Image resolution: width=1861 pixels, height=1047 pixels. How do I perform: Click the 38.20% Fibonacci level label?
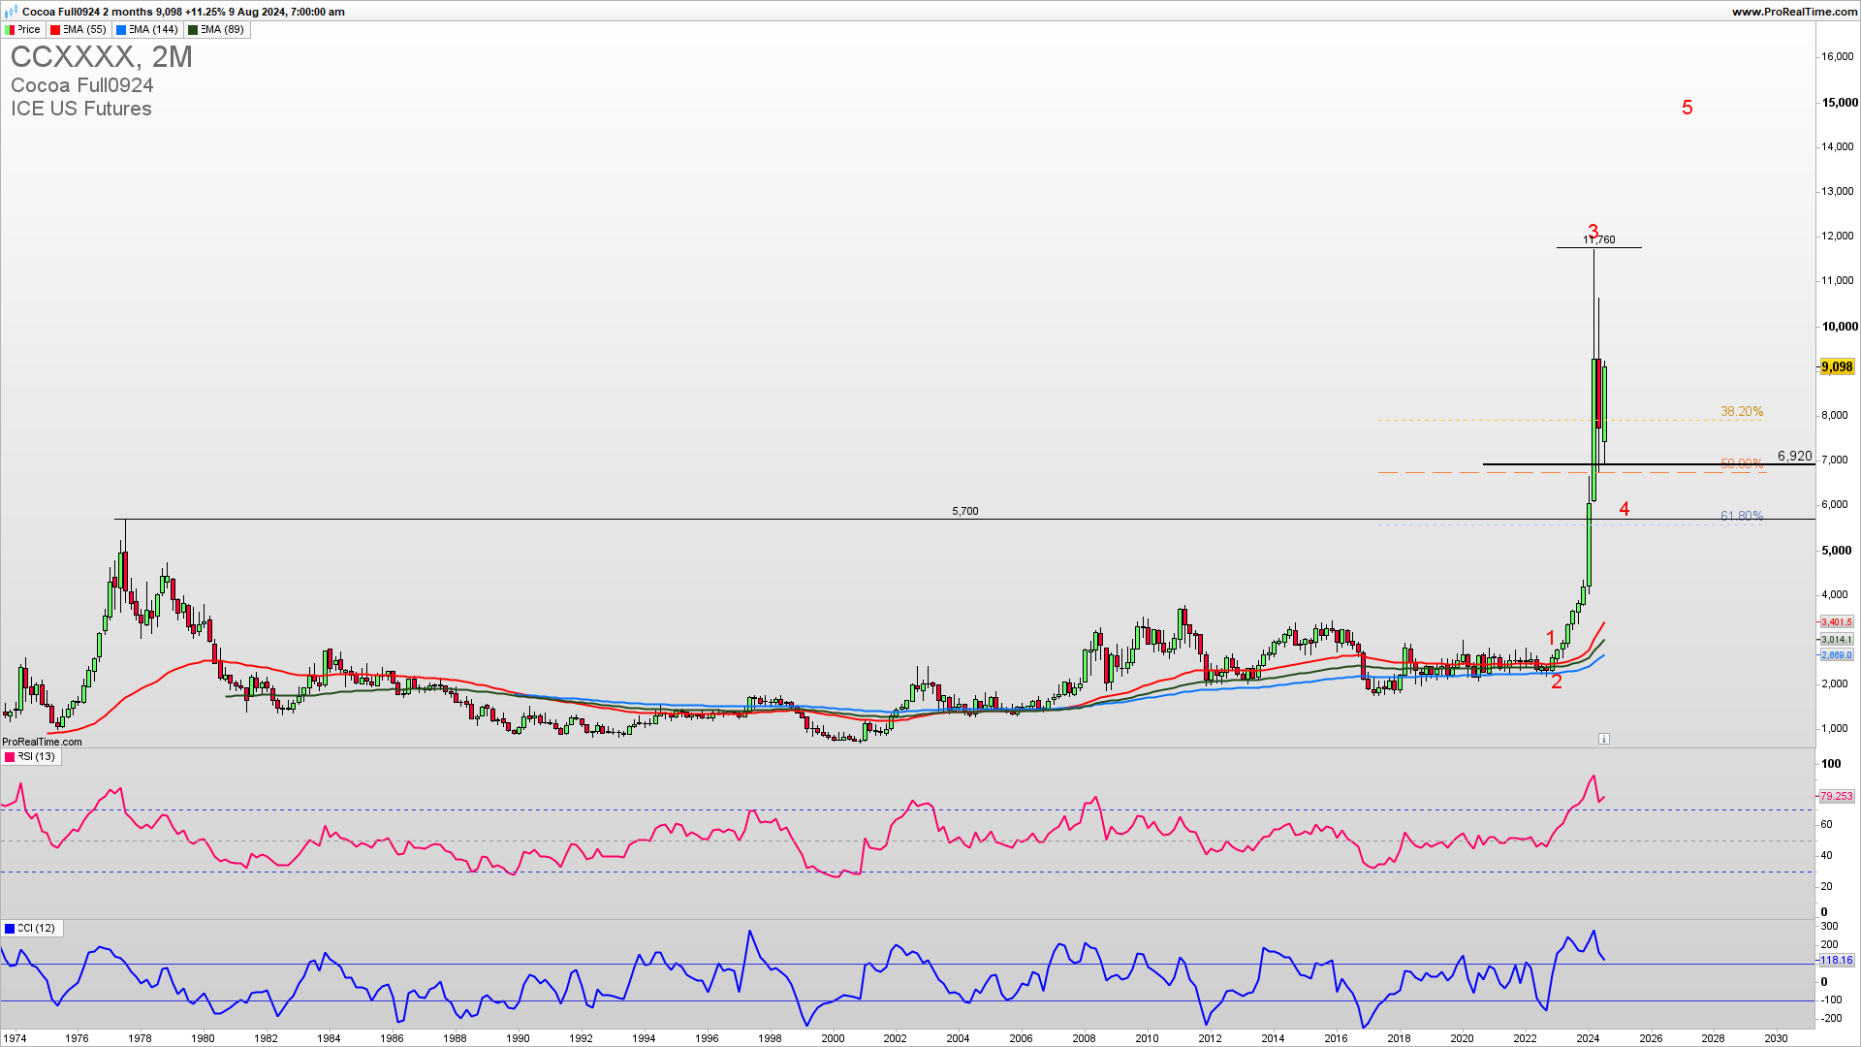pyautogui.click(x=1742, y=412)
